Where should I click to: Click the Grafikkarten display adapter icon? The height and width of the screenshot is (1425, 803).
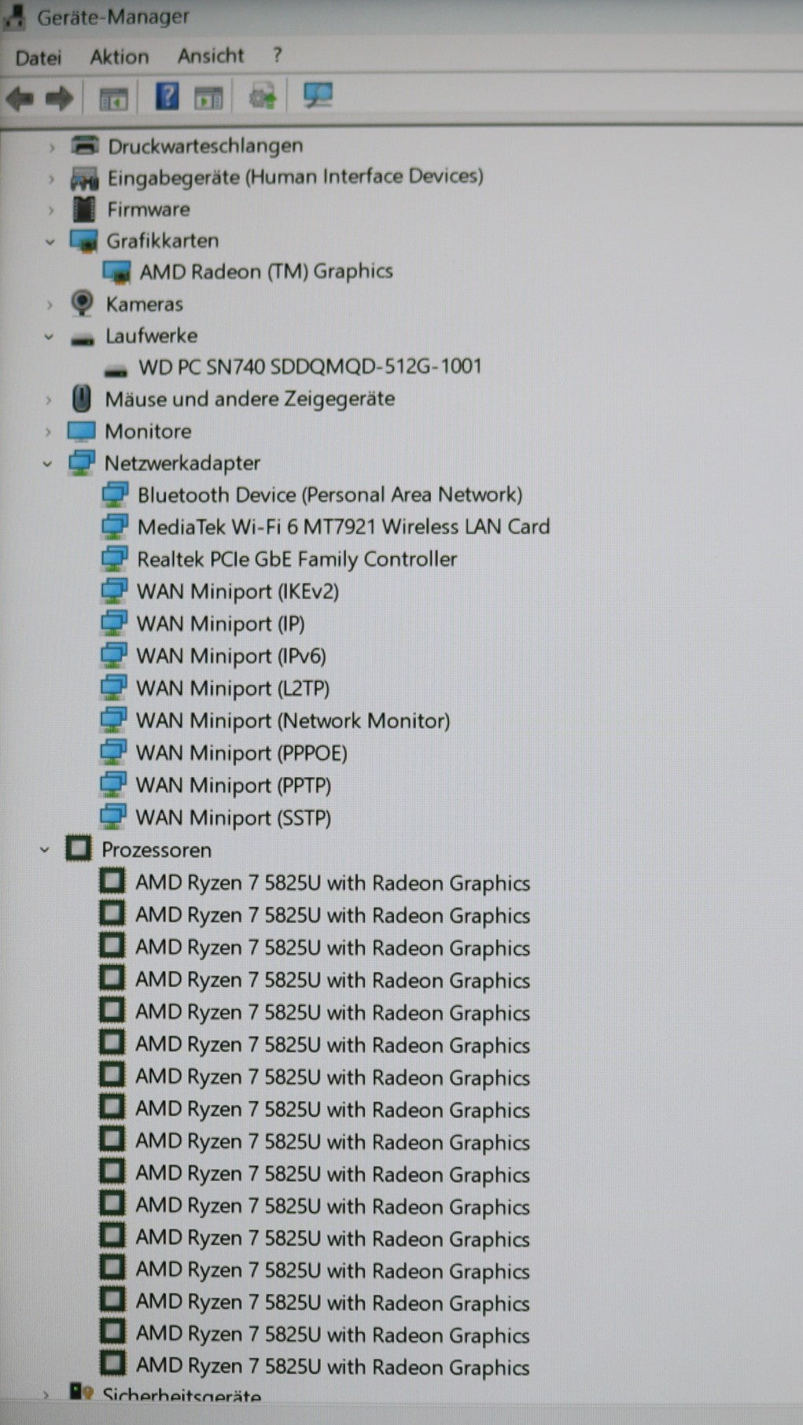tap(83, 241)
